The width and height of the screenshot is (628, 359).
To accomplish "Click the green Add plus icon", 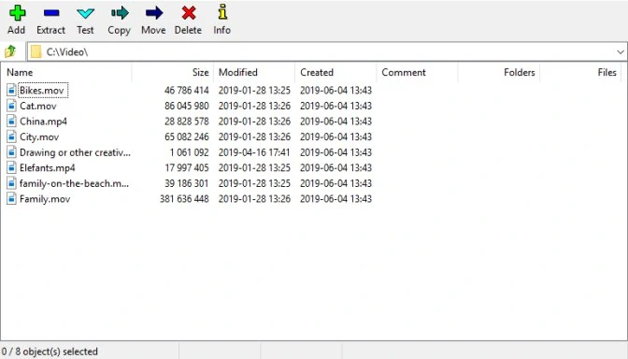I will pyautogui.click(x=17, y=13).
